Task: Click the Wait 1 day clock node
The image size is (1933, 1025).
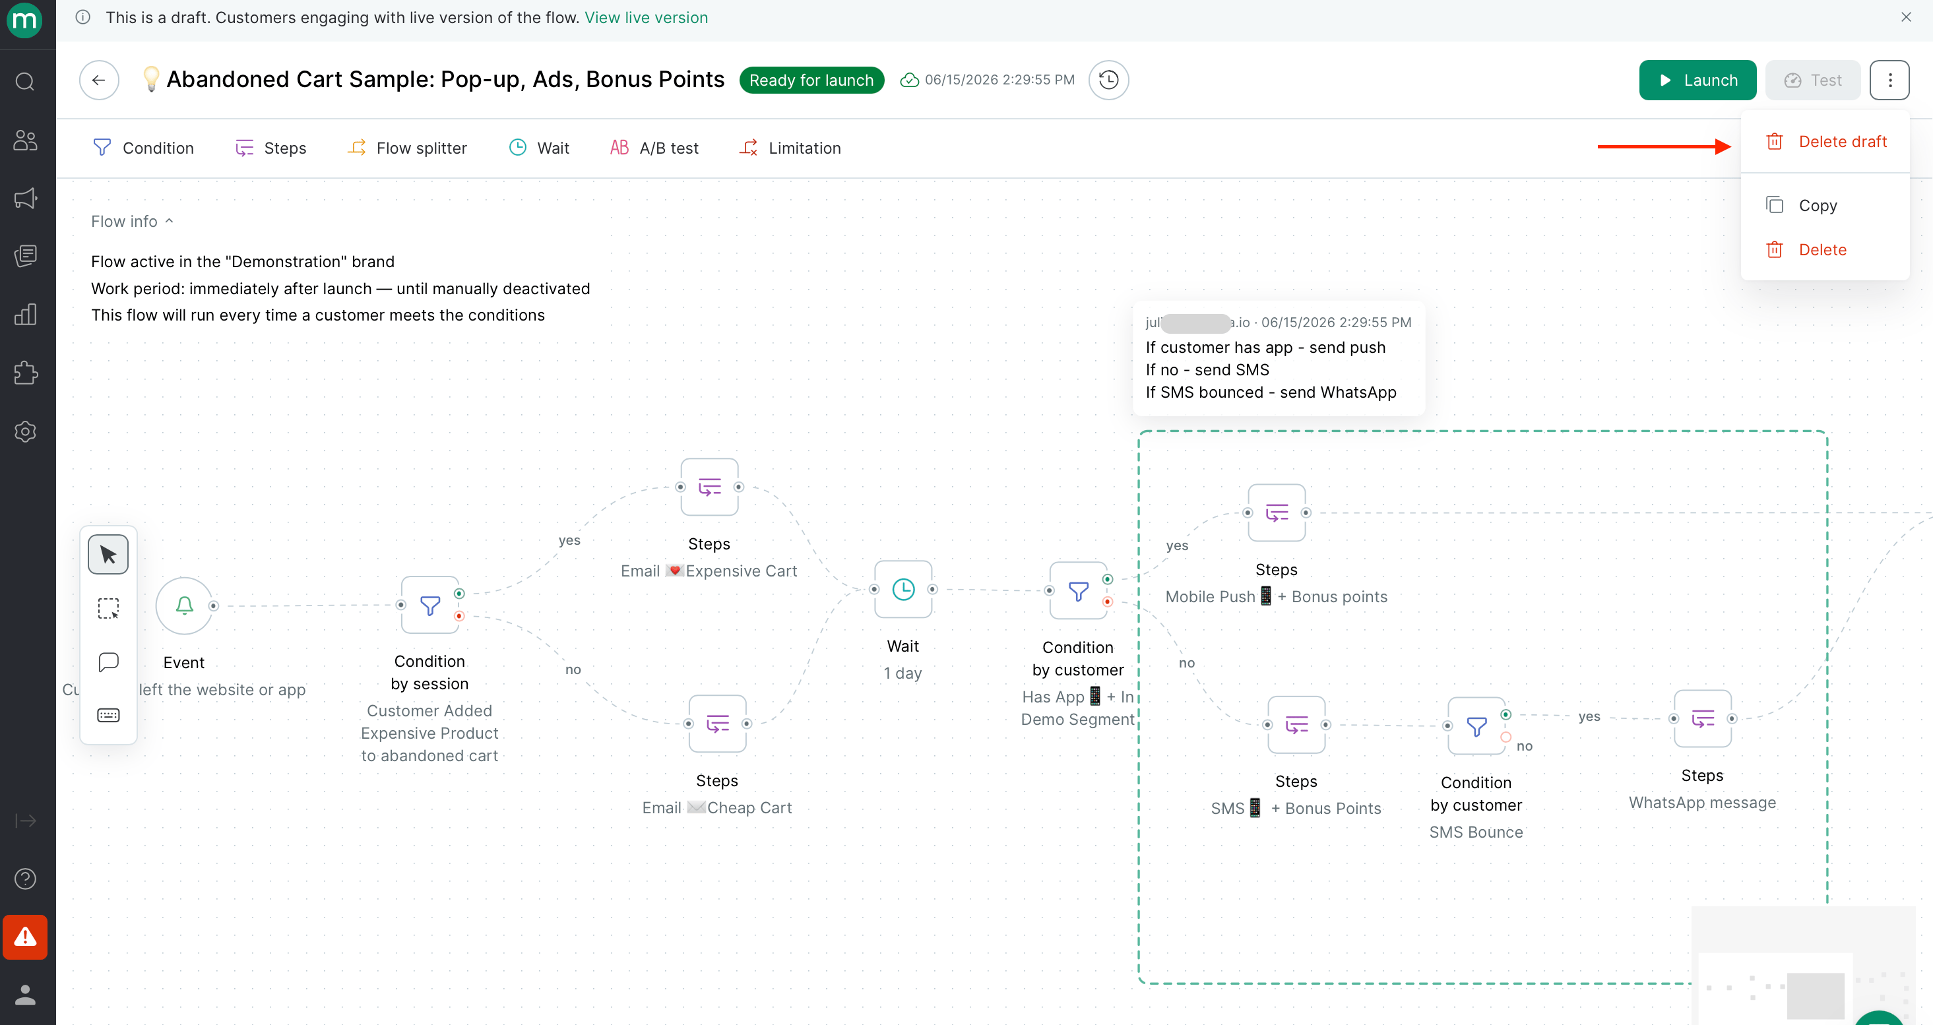Action: coord(903,589)
